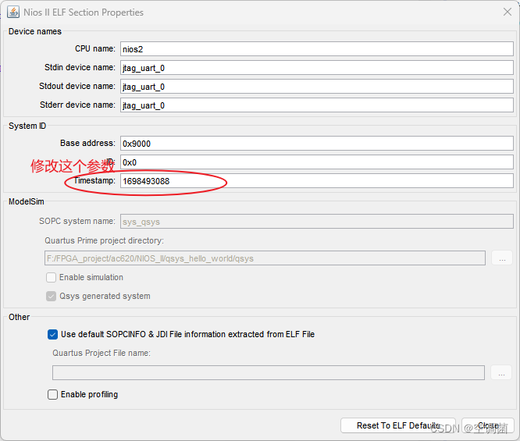Image resolution: width=520 pixels, height=441 pixels.
Task: Edit the CPU name field
Action: coord(317,49)
